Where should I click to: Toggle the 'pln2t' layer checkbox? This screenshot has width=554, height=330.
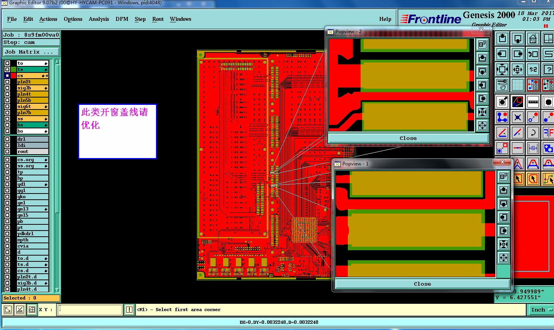click(x=7, y=82)
